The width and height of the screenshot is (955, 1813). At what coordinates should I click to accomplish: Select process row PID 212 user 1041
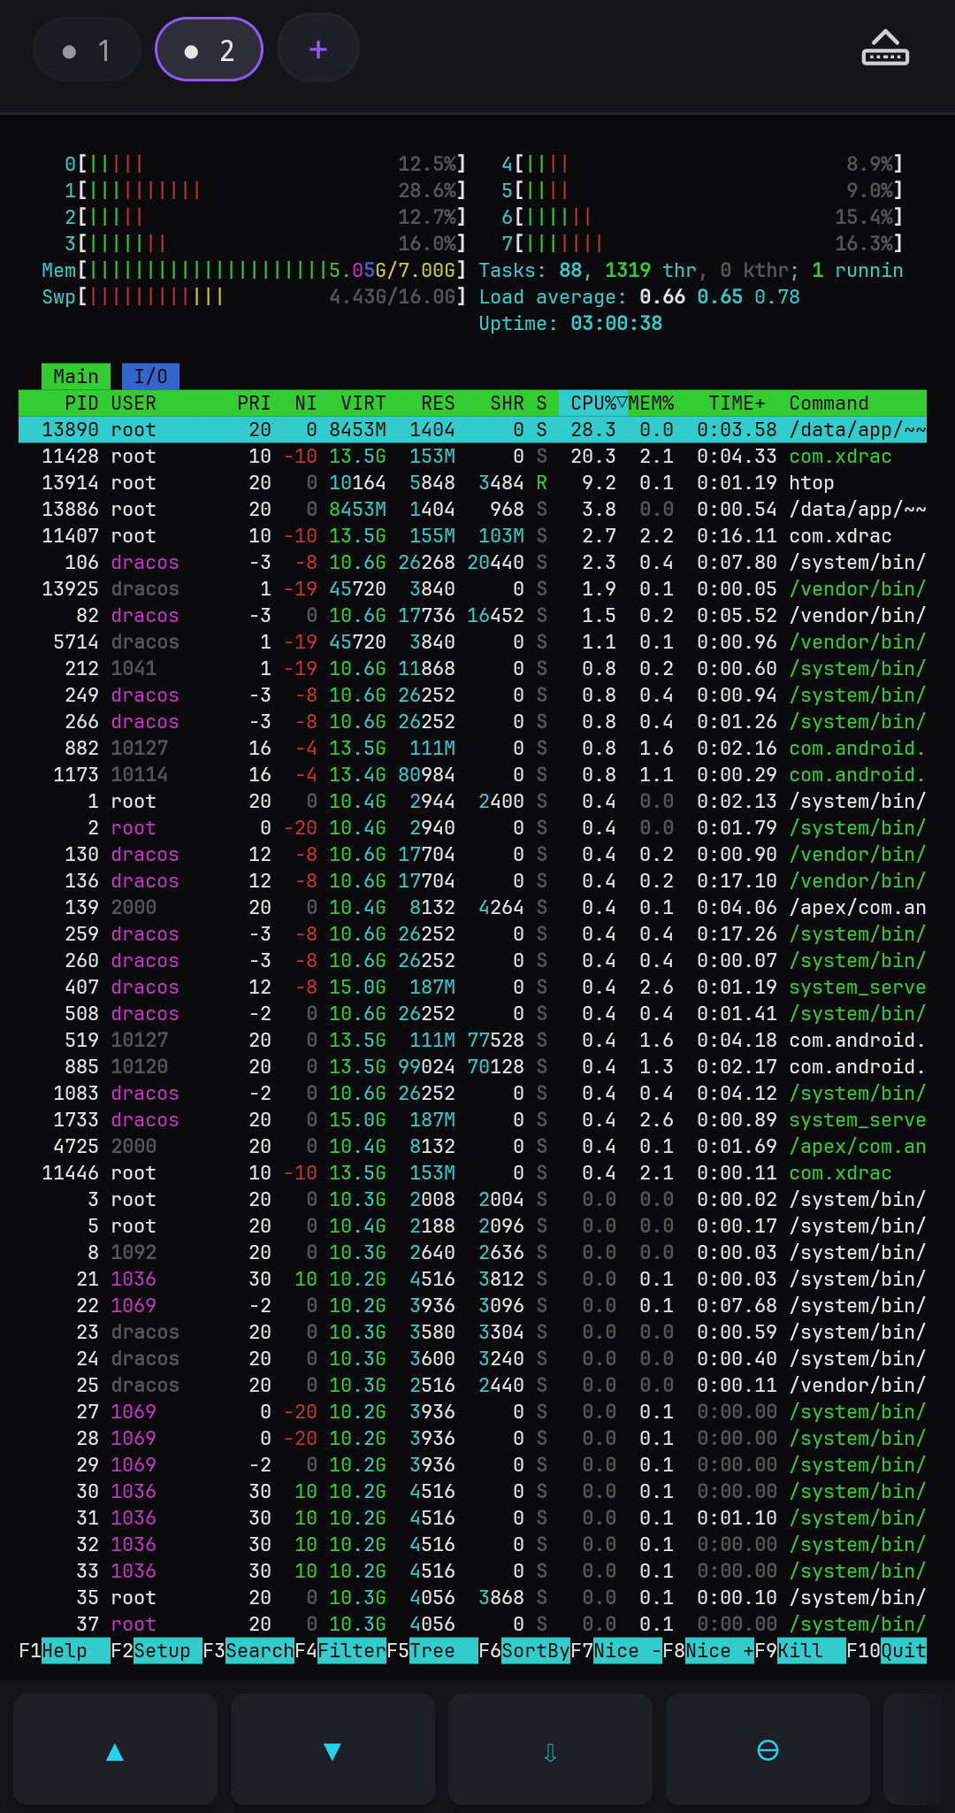pos(472,668)
